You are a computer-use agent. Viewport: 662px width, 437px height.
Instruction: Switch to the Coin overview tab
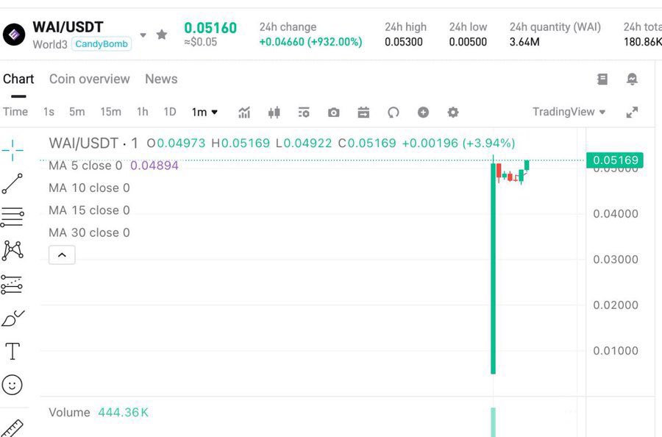pos(89,79)
